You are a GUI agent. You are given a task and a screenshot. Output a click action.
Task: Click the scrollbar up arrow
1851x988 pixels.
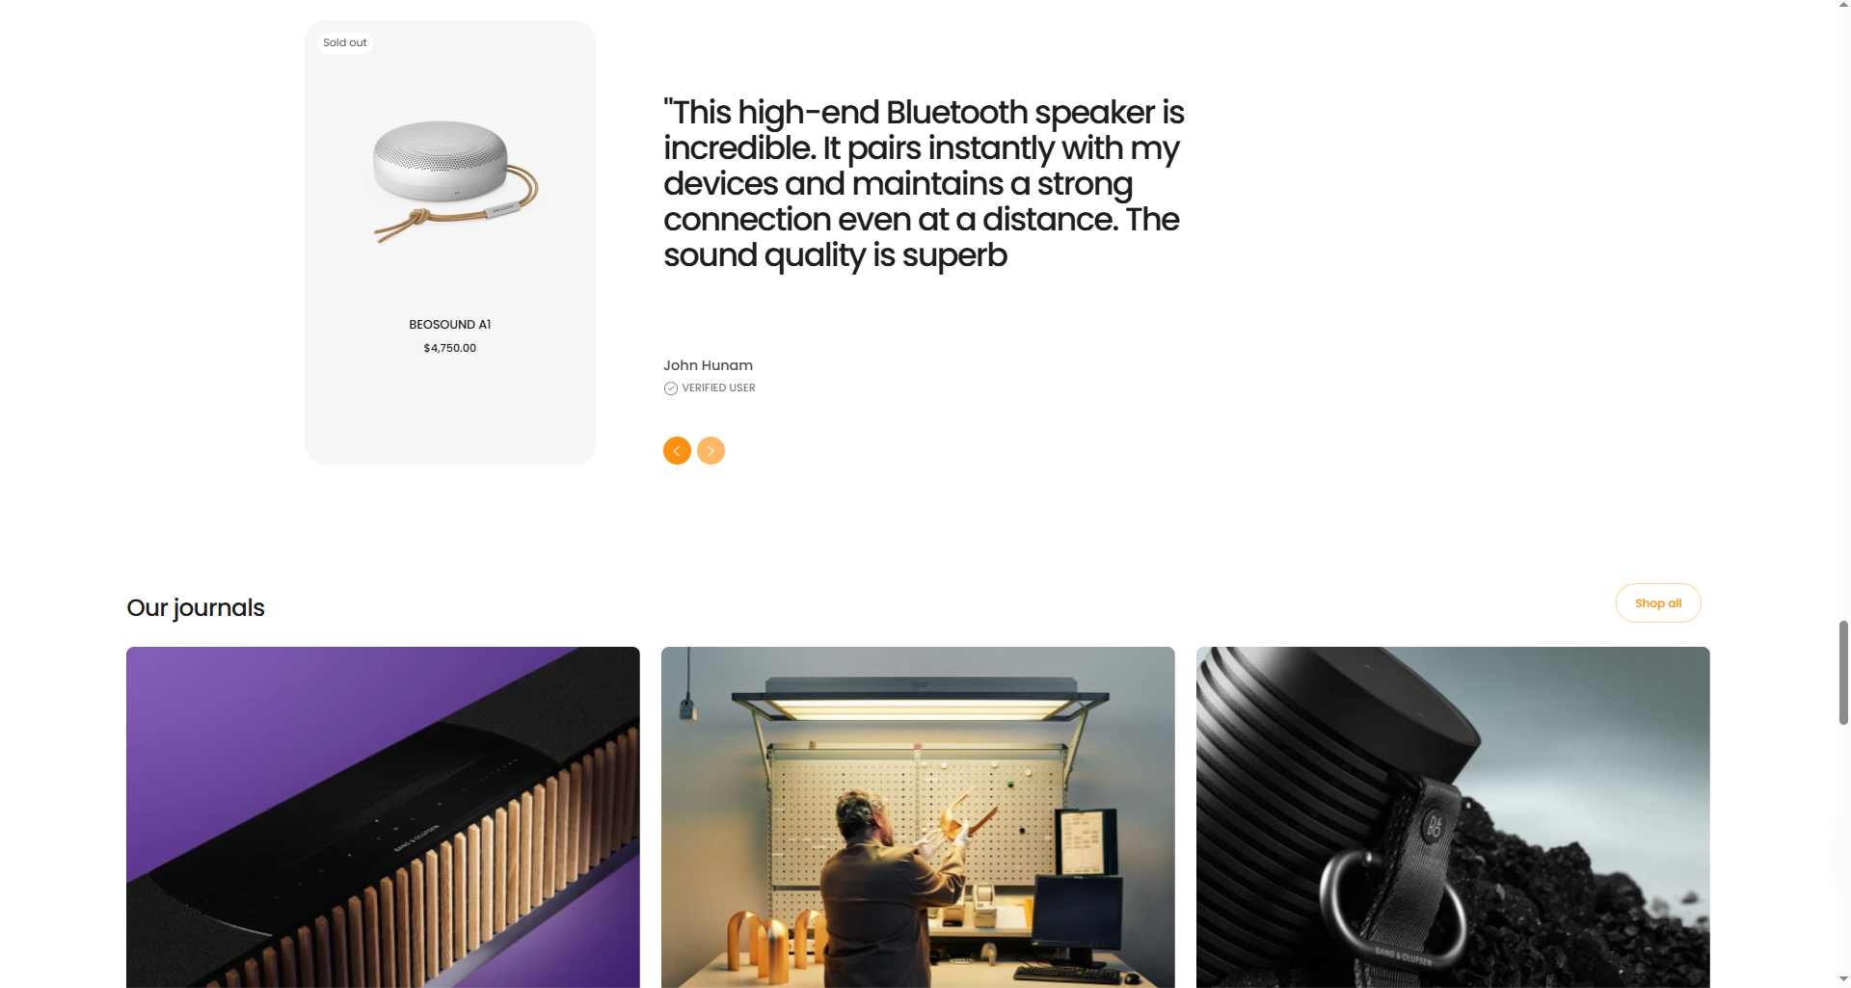[1843, 6]
